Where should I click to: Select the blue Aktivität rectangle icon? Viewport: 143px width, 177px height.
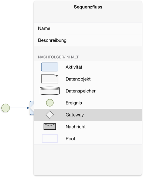(x=50, y=67)
